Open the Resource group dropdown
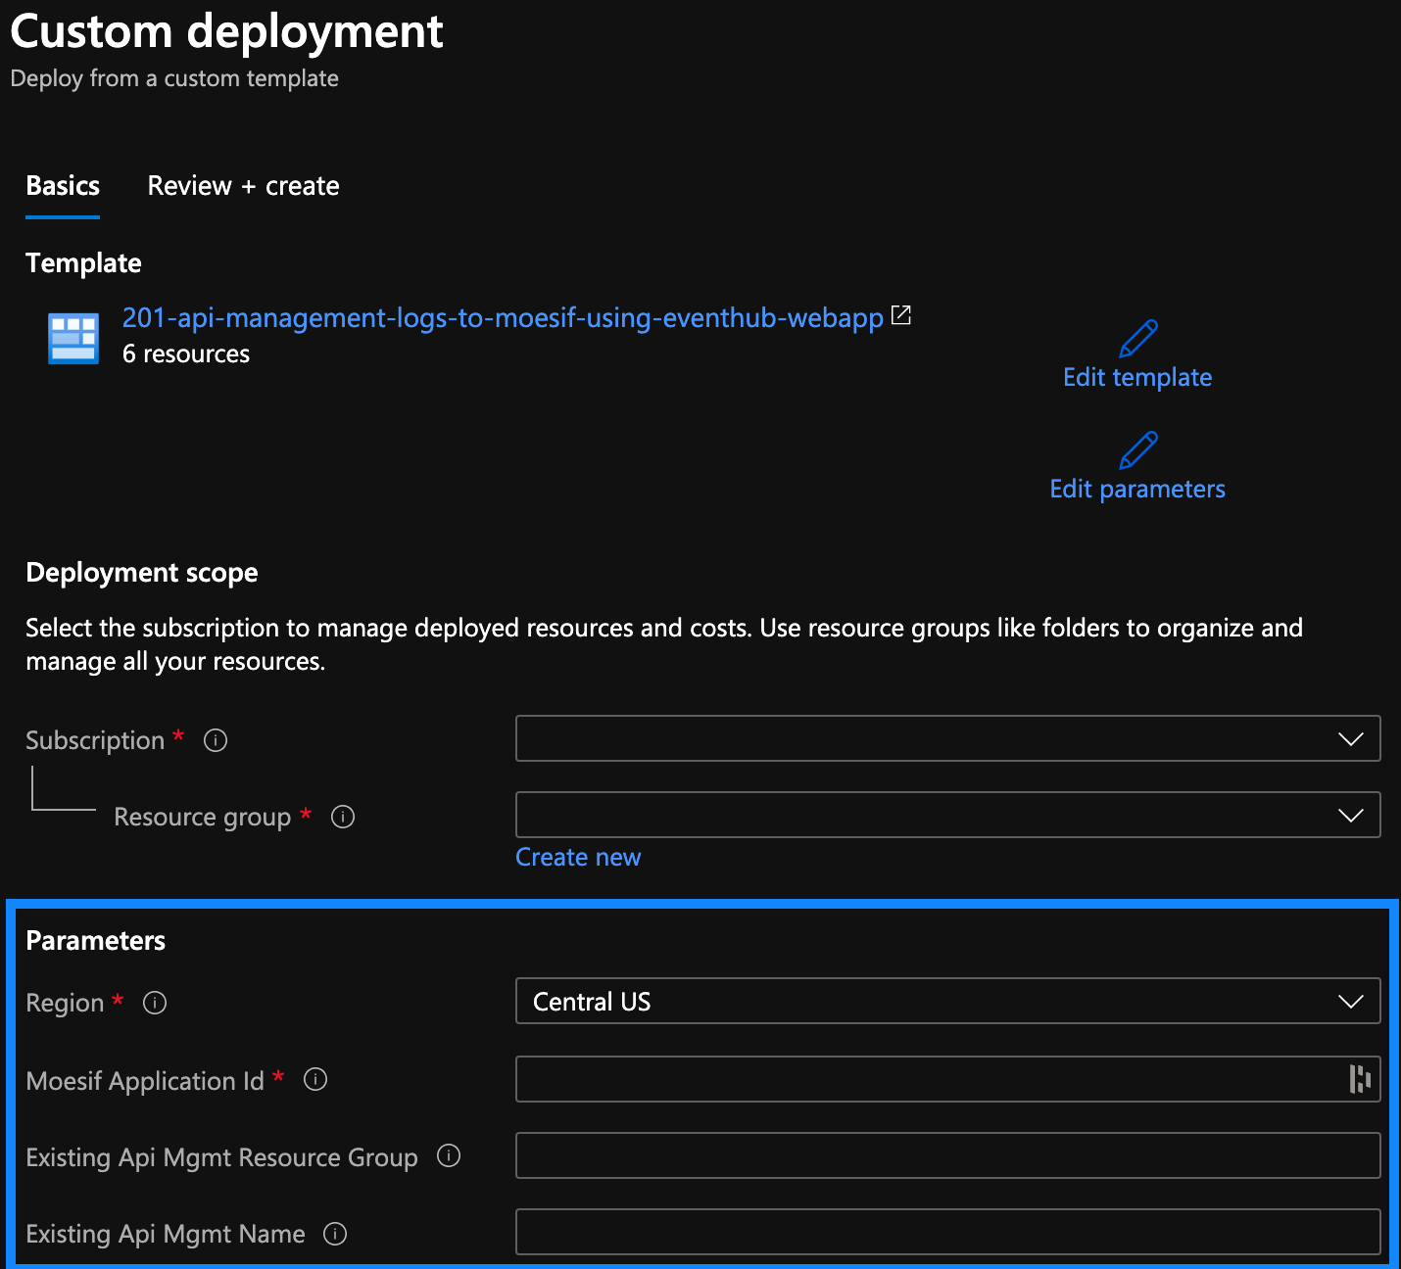The height and width of the screenshot is (1269, 1401). [1351, 814]
